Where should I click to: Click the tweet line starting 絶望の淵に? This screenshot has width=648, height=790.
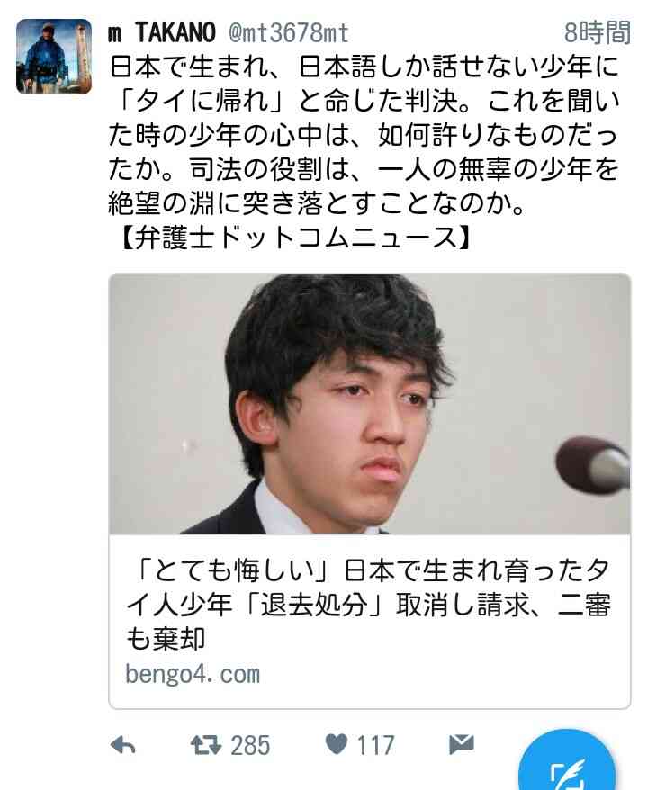318,203
